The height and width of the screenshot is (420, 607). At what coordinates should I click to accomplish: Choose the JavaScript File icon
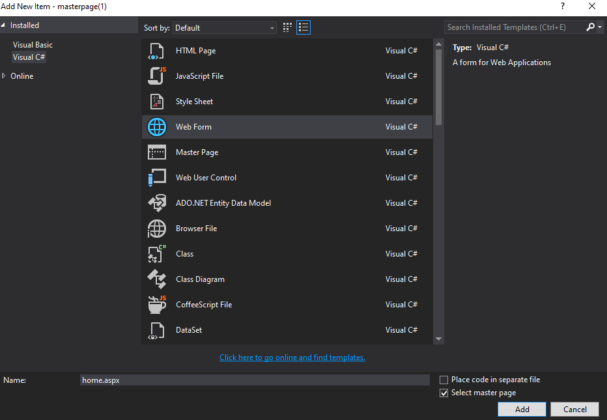point(156,76)
